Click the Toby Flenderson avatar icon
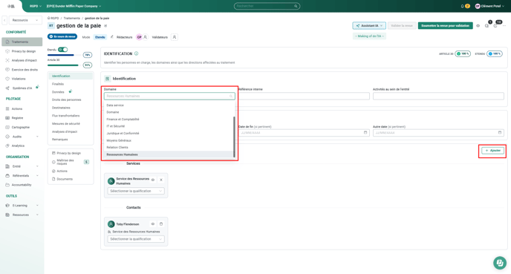 point(111,224)
